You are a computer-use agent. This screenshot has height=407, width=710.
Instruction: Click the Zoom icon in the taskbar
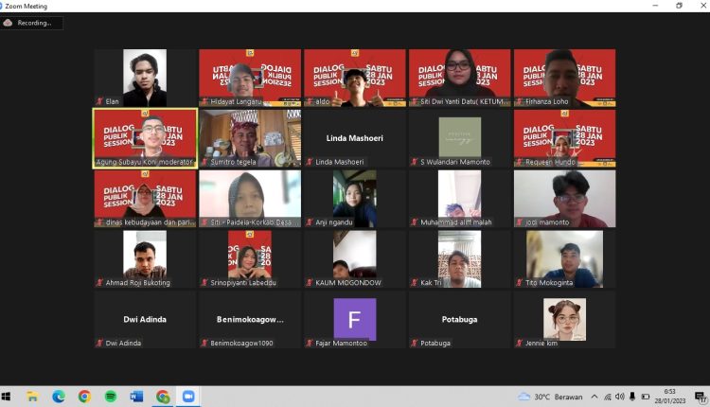188,397
